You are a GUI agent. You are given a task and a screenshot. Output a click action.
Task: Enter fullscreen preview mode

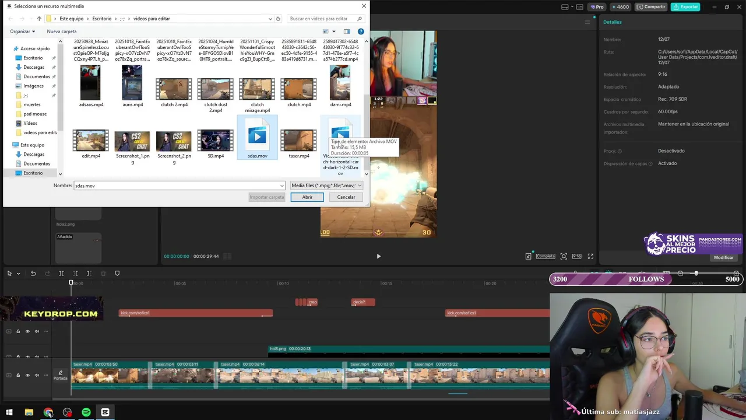(590, 256)
